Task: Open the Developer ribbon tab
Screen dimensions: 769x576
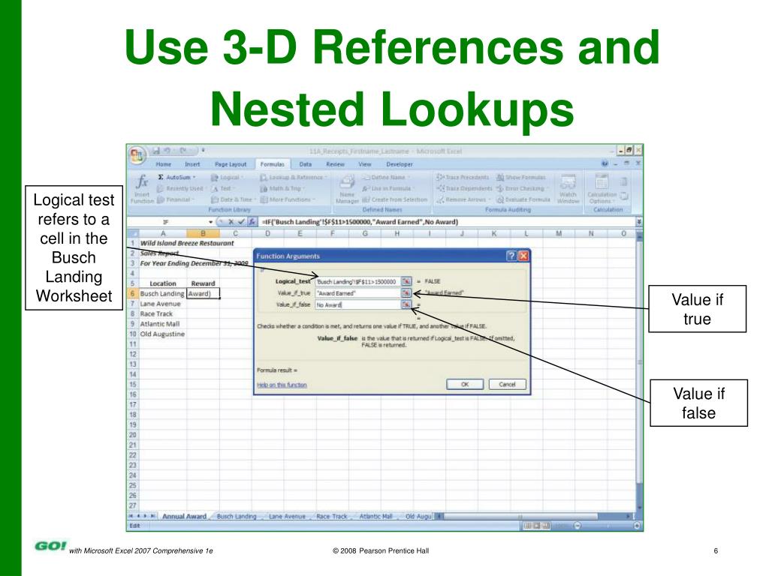Action: click(x=400, y=164)
